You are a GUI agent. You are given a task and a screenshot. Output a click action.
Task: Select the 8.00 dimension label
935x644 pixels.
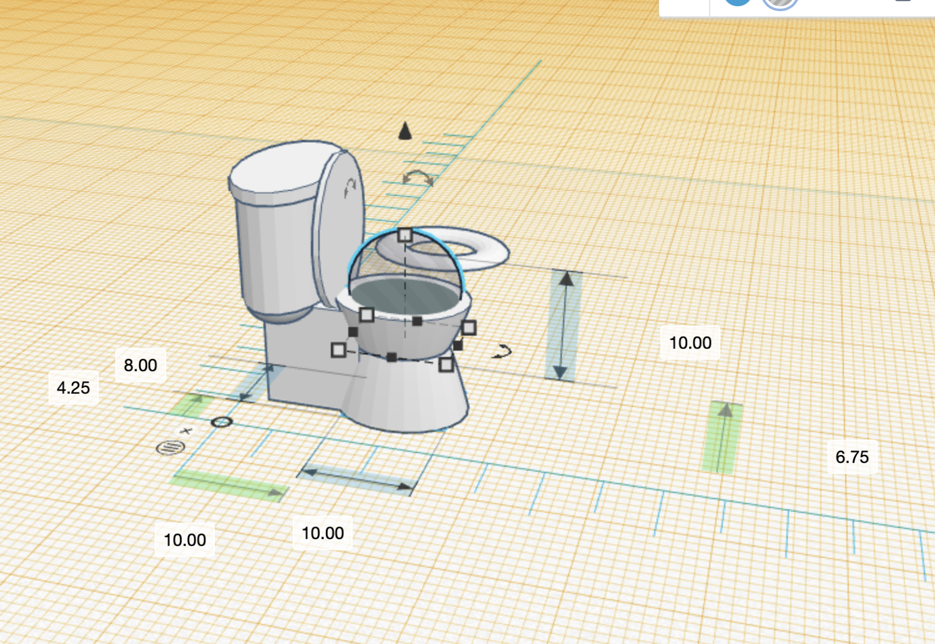click(x=142, y=365)
